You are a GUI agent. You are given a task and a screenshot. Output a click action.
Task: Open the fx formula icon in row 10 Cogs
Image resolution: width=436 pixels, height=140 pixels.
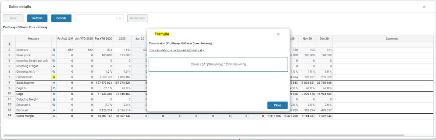pos(54,94)
